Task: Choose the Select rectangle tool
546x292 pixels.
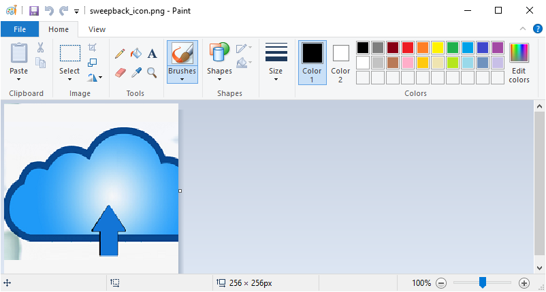Action: tap(69, 53)
